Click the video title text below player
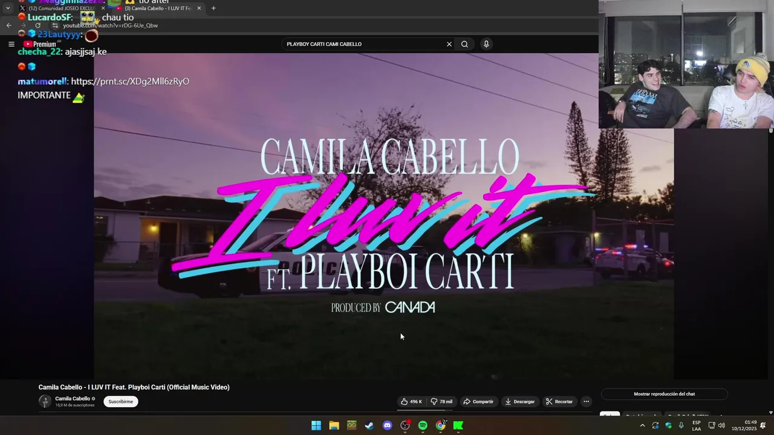The width and height of the screenshot is (774, 435). [x=134, y=387]
